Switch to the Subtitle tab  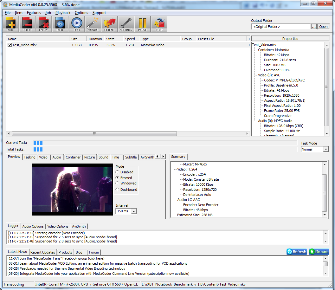[131, 157]
